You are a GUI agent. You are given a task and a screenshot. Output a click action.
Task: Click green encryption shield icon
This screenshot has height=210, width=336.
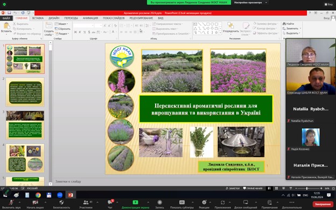pyautogui.click(x=4, y=4)
